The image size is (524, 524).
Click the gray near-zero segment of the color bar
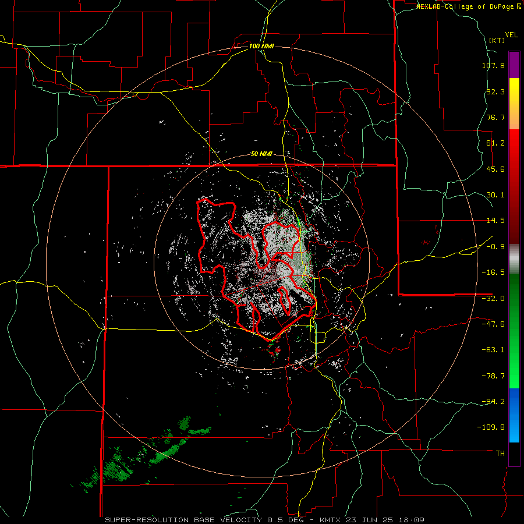(514, 259)
